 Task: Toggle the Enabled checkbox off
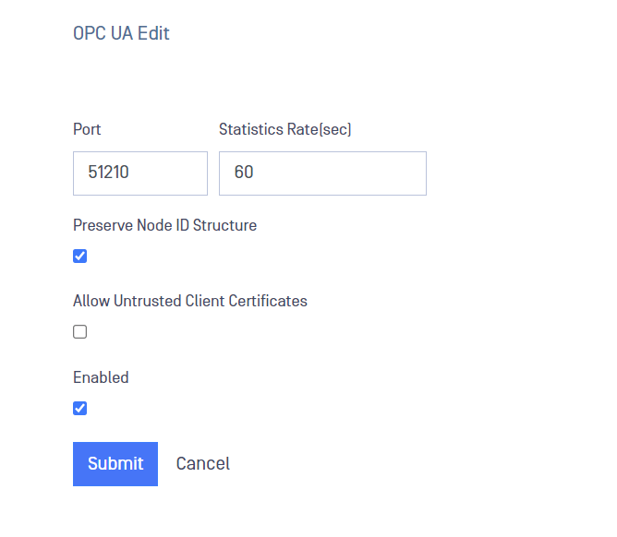coord(79,408)
